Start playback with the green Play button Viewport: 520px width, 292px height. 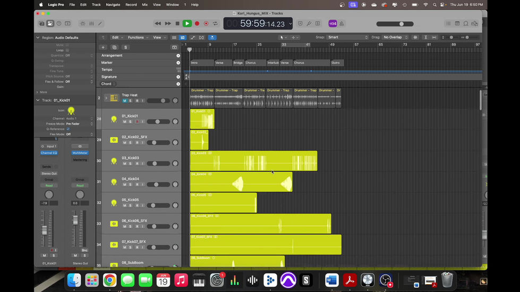click(187, 23)
